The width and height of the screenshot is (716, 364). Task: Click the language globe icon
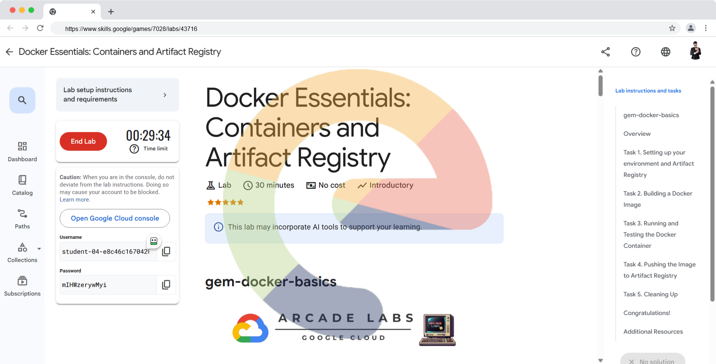(666, 52)
